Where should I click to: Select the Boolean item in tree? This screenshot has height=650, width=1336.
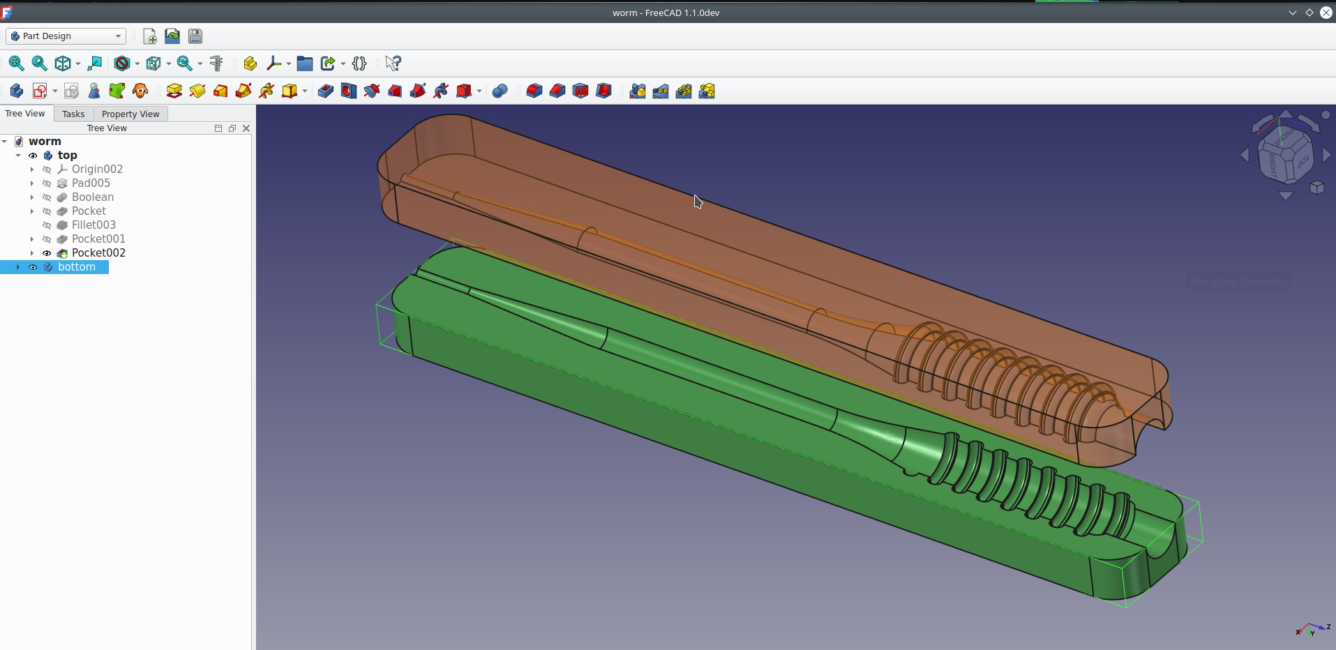pyautogui.click(x=93, y=197)
